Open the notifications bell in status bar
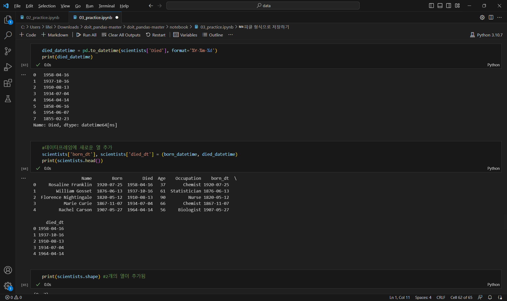 click(x=490, y=297)
